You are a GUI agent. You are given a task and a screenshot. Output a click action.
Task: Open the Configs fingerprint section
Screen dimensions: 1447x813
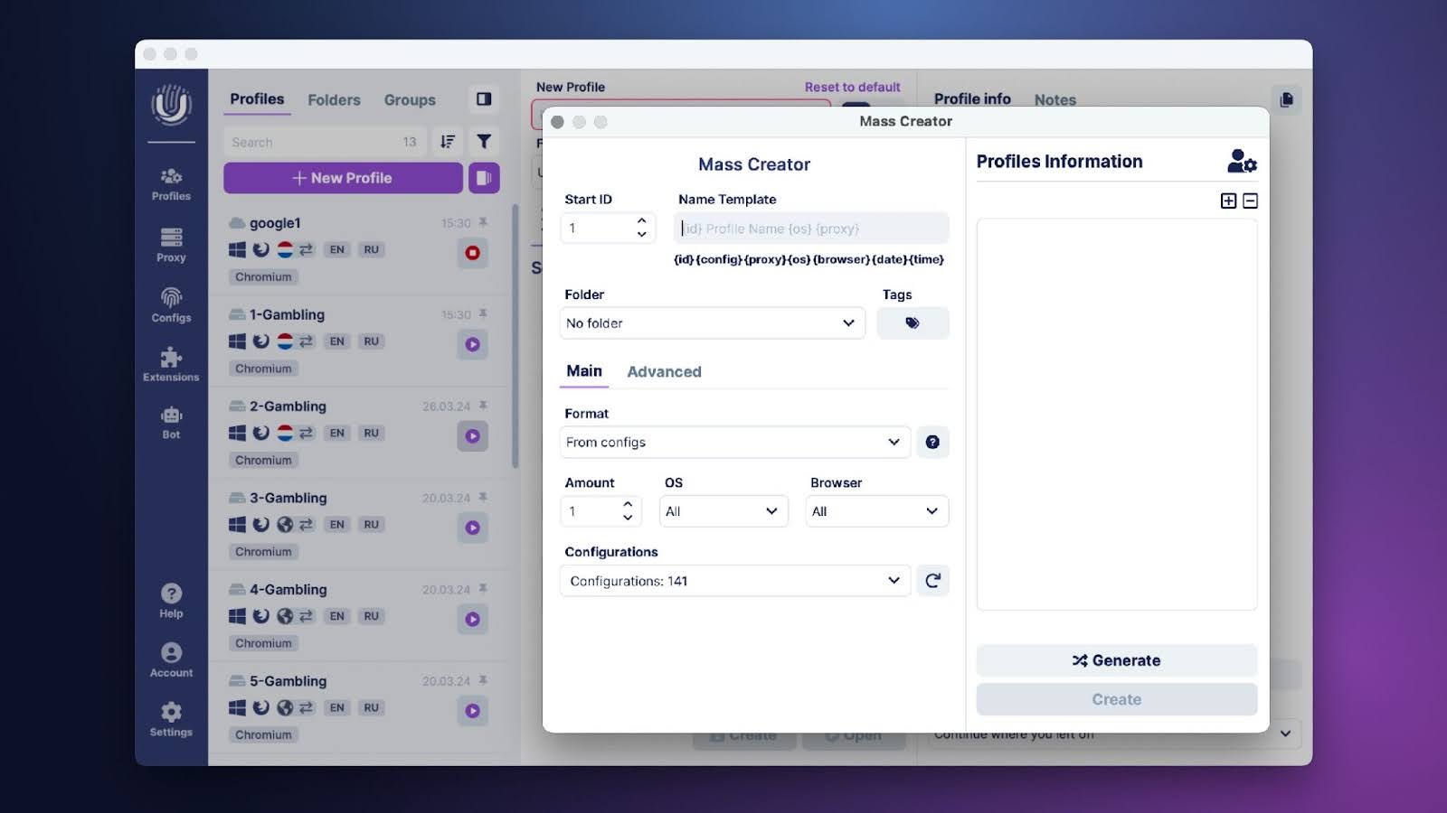pos(170,304)
